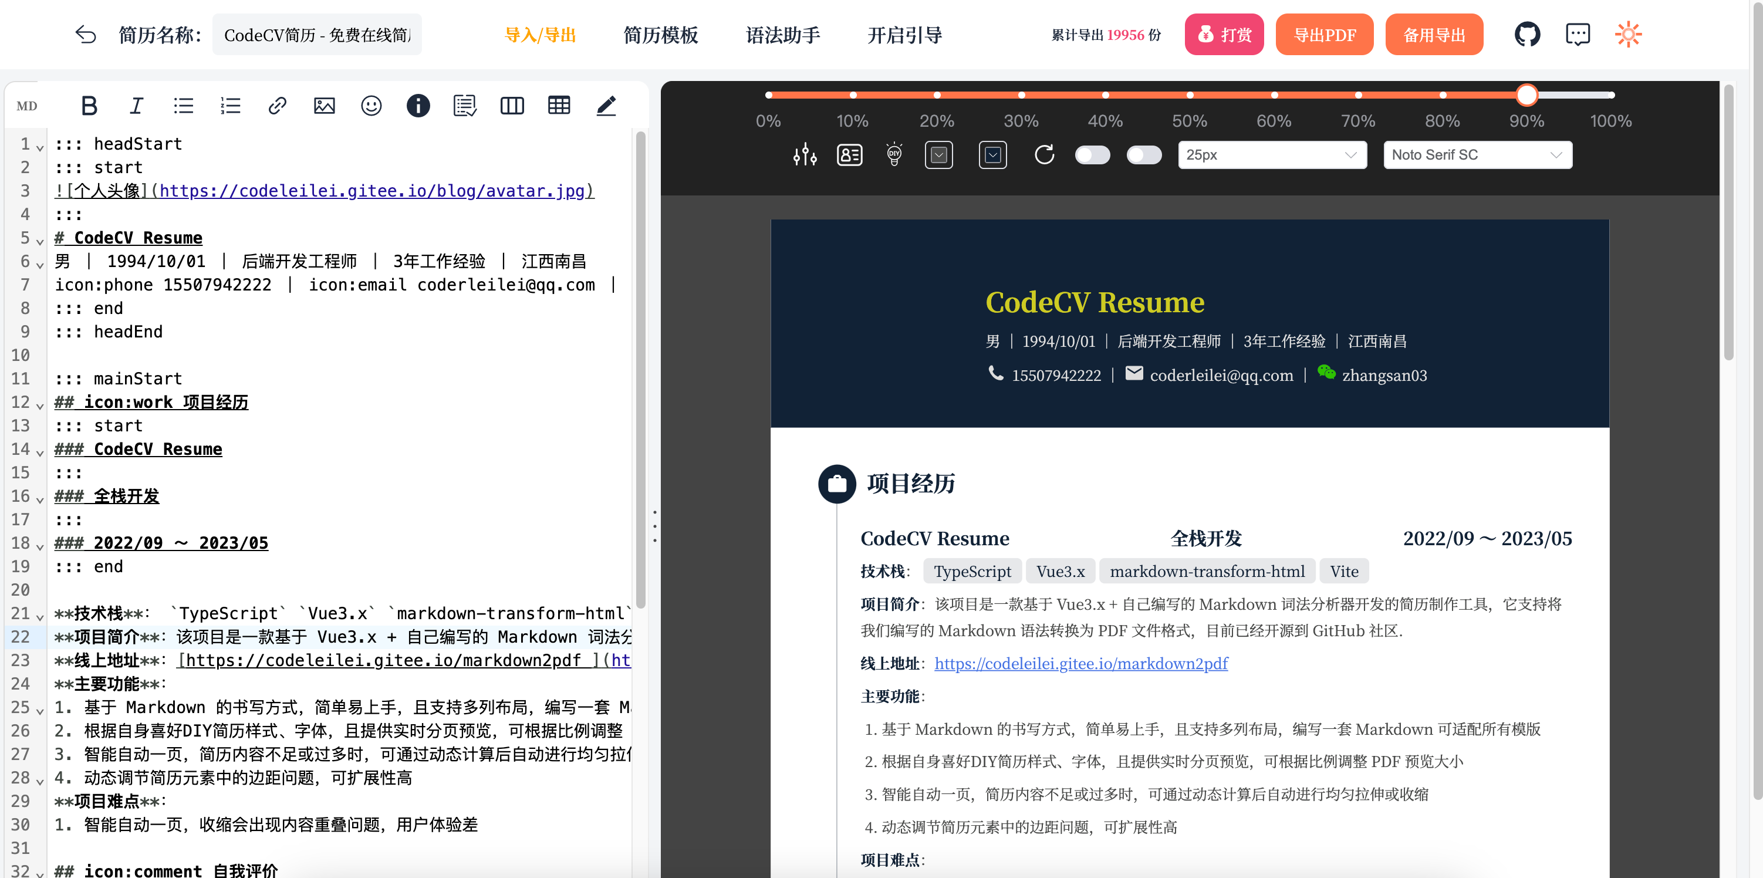Collapse fold arrow at editor line 5
Screen dimensions: 1763x878
pos(40,242)
